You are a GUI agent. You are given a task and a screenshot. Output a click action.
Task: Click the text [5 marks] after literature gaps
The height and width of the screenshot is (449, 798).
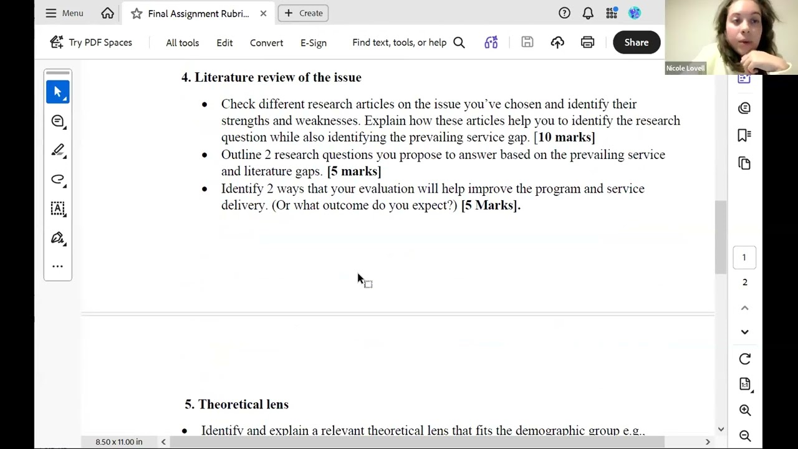click(354, 171)
